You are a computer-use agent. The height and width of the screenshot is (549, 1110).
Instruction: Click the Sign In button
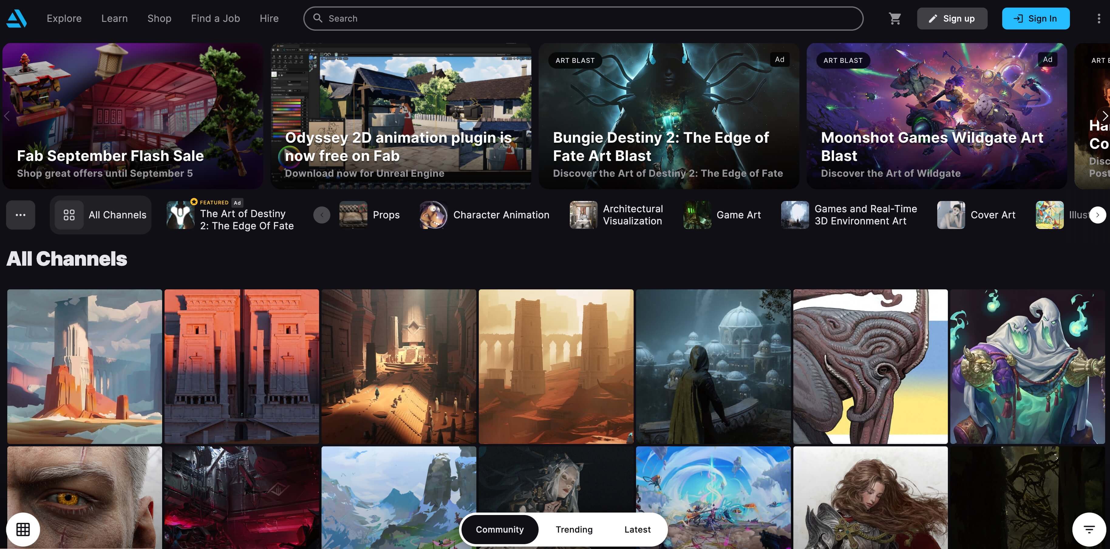point(1035,18)
